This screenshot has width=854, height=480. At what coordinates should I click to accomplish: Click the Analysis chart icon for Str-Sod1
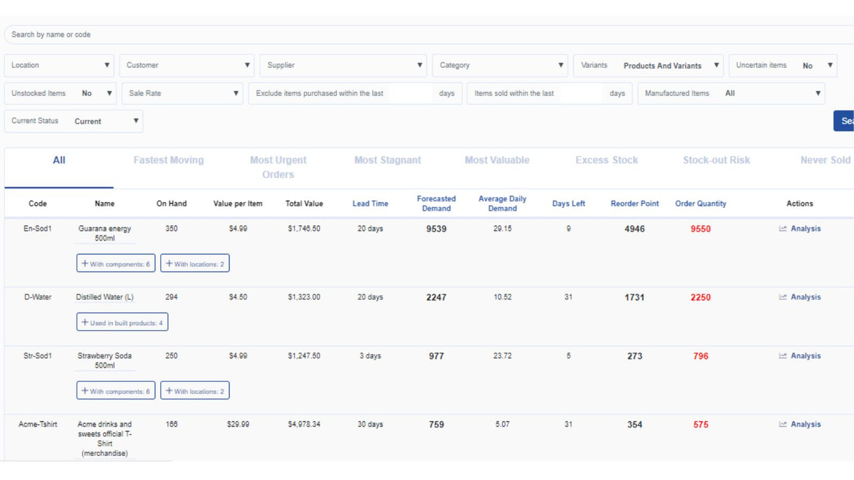click(783, 356)
